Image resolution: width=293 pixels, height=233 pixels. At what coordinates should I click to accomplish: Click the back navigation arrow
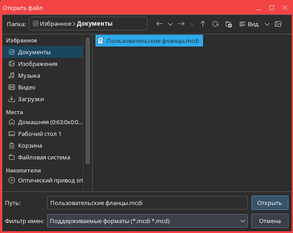coord(159,24)
